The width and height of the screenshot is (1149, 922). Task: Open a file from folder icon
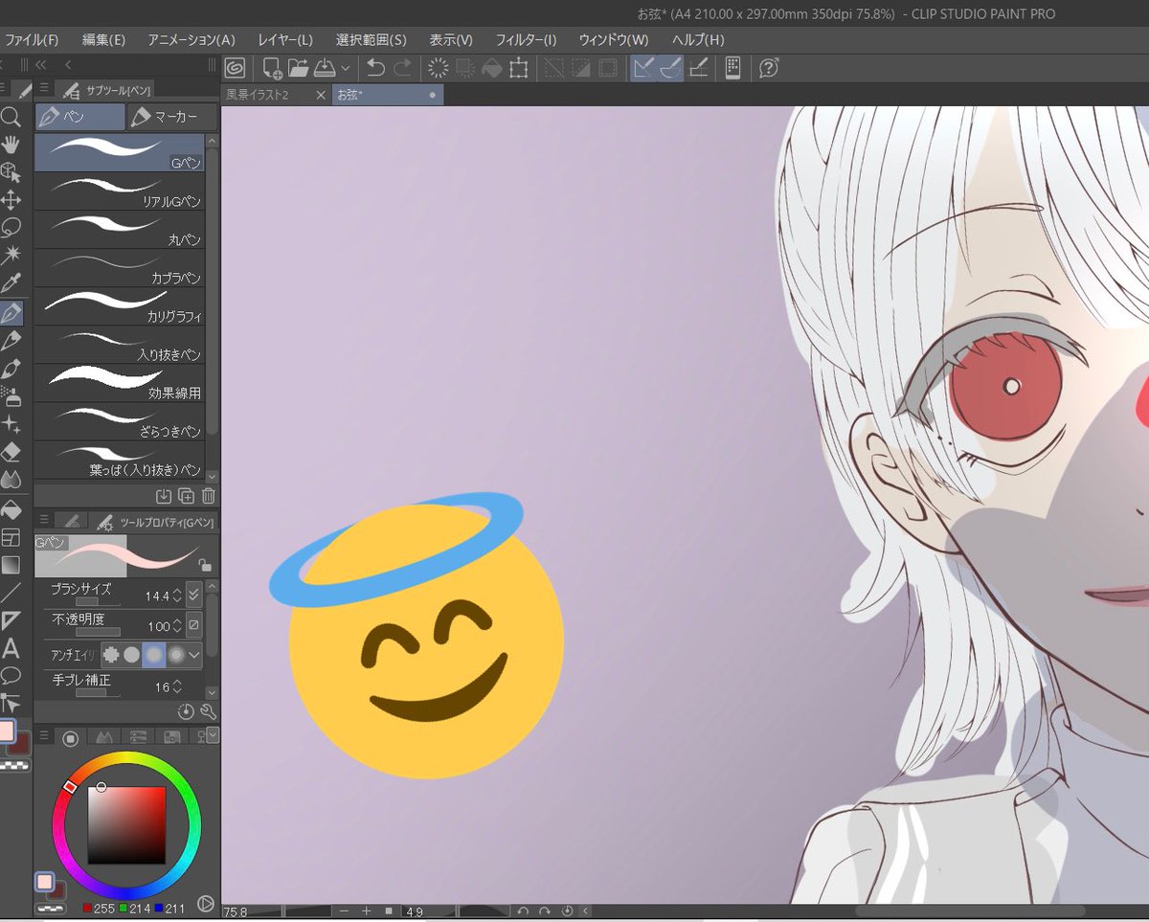click(299, 68)
